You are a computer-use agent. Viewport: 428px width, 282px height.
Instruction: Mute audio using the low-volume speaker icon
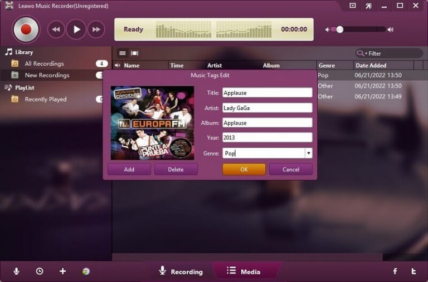[328, 29]
